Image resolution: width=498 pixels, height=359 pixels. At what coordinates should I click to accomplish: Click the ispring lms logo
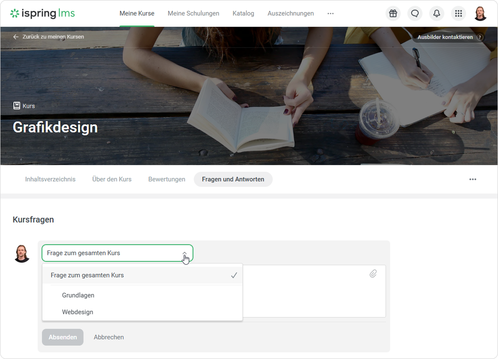pos(42,13)
